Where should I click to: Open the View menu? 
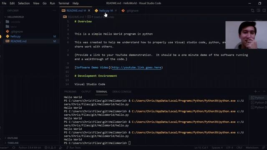(x=36, y=3)
